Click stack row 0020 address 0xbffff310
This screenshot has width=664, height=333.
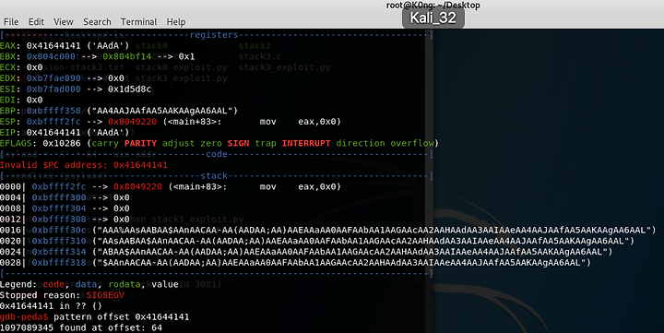(x=59, y=241)
